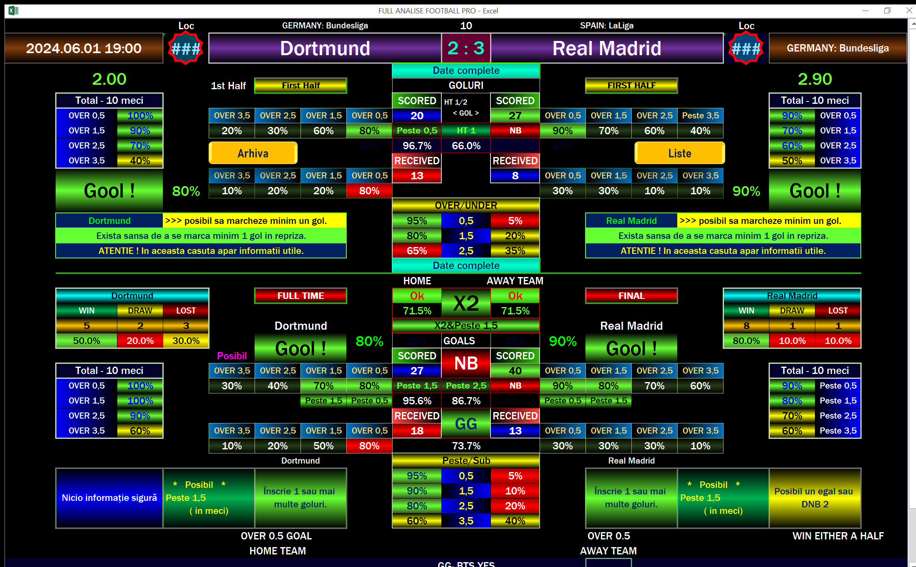Switch to the 'First Half' section header
The height and width of the screenshot is (567, 916).
(x=300, y=85)
